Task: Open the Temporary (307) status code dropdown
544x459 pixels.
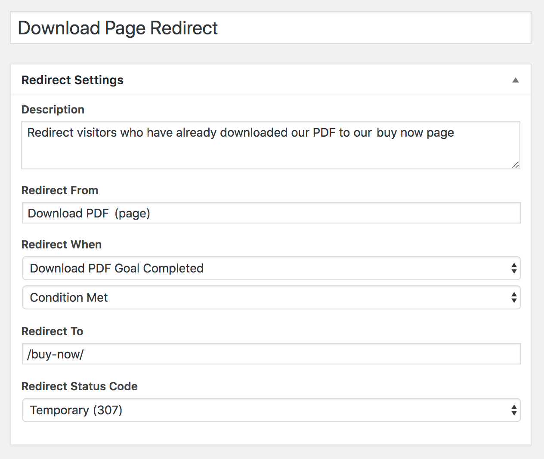Action: (271, 410)
